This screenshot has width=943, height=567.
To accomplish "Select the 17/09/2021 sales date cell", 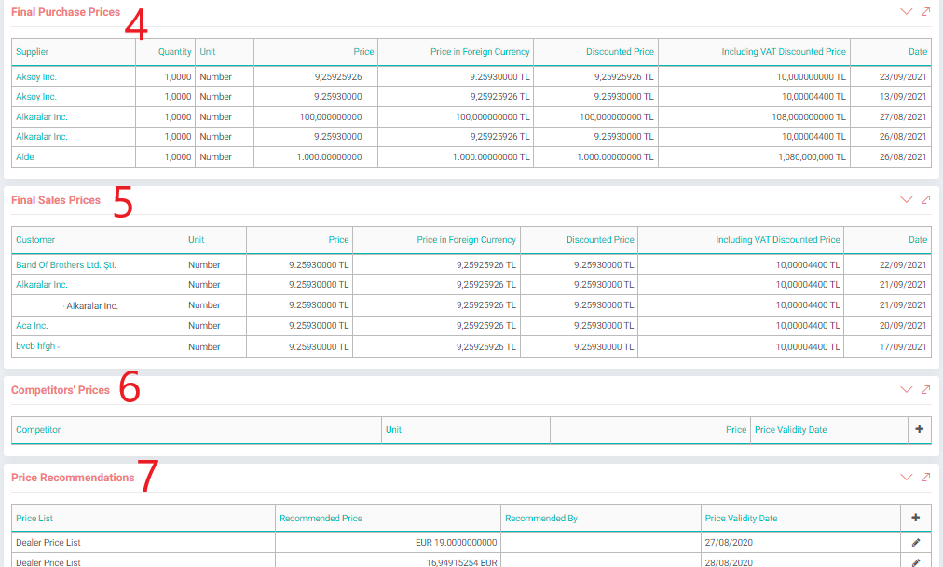I will coord(888,346).
